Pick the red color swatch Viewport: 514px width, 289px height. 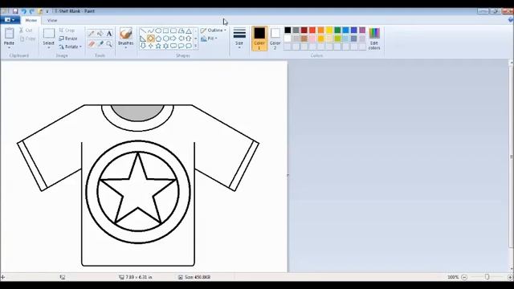coord(312,31)
